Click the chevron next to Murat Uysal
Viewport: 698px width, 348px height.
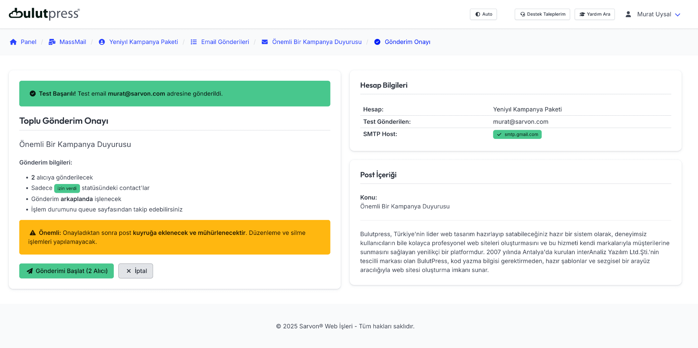(x=678, y=15)
